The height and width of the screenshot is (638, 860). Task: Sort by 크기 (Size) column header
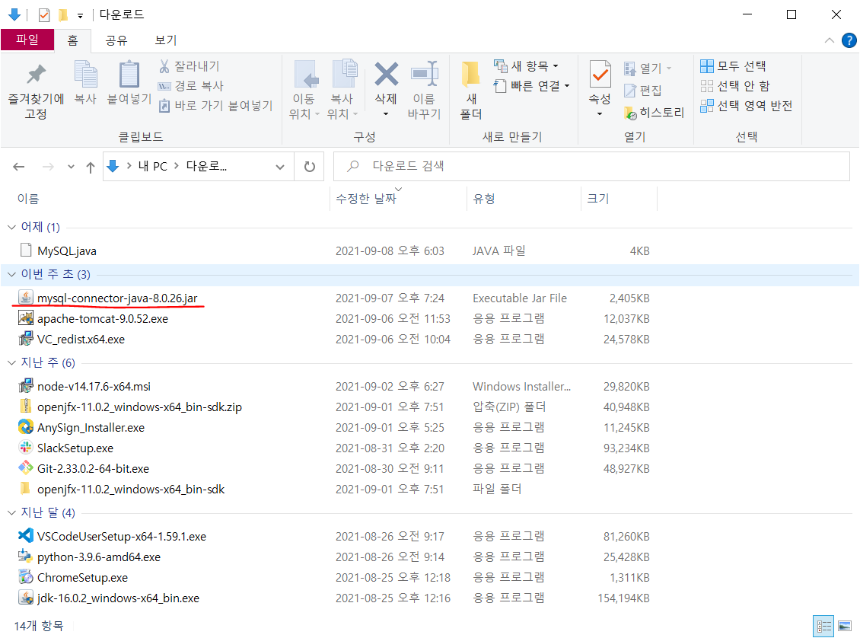598,199
